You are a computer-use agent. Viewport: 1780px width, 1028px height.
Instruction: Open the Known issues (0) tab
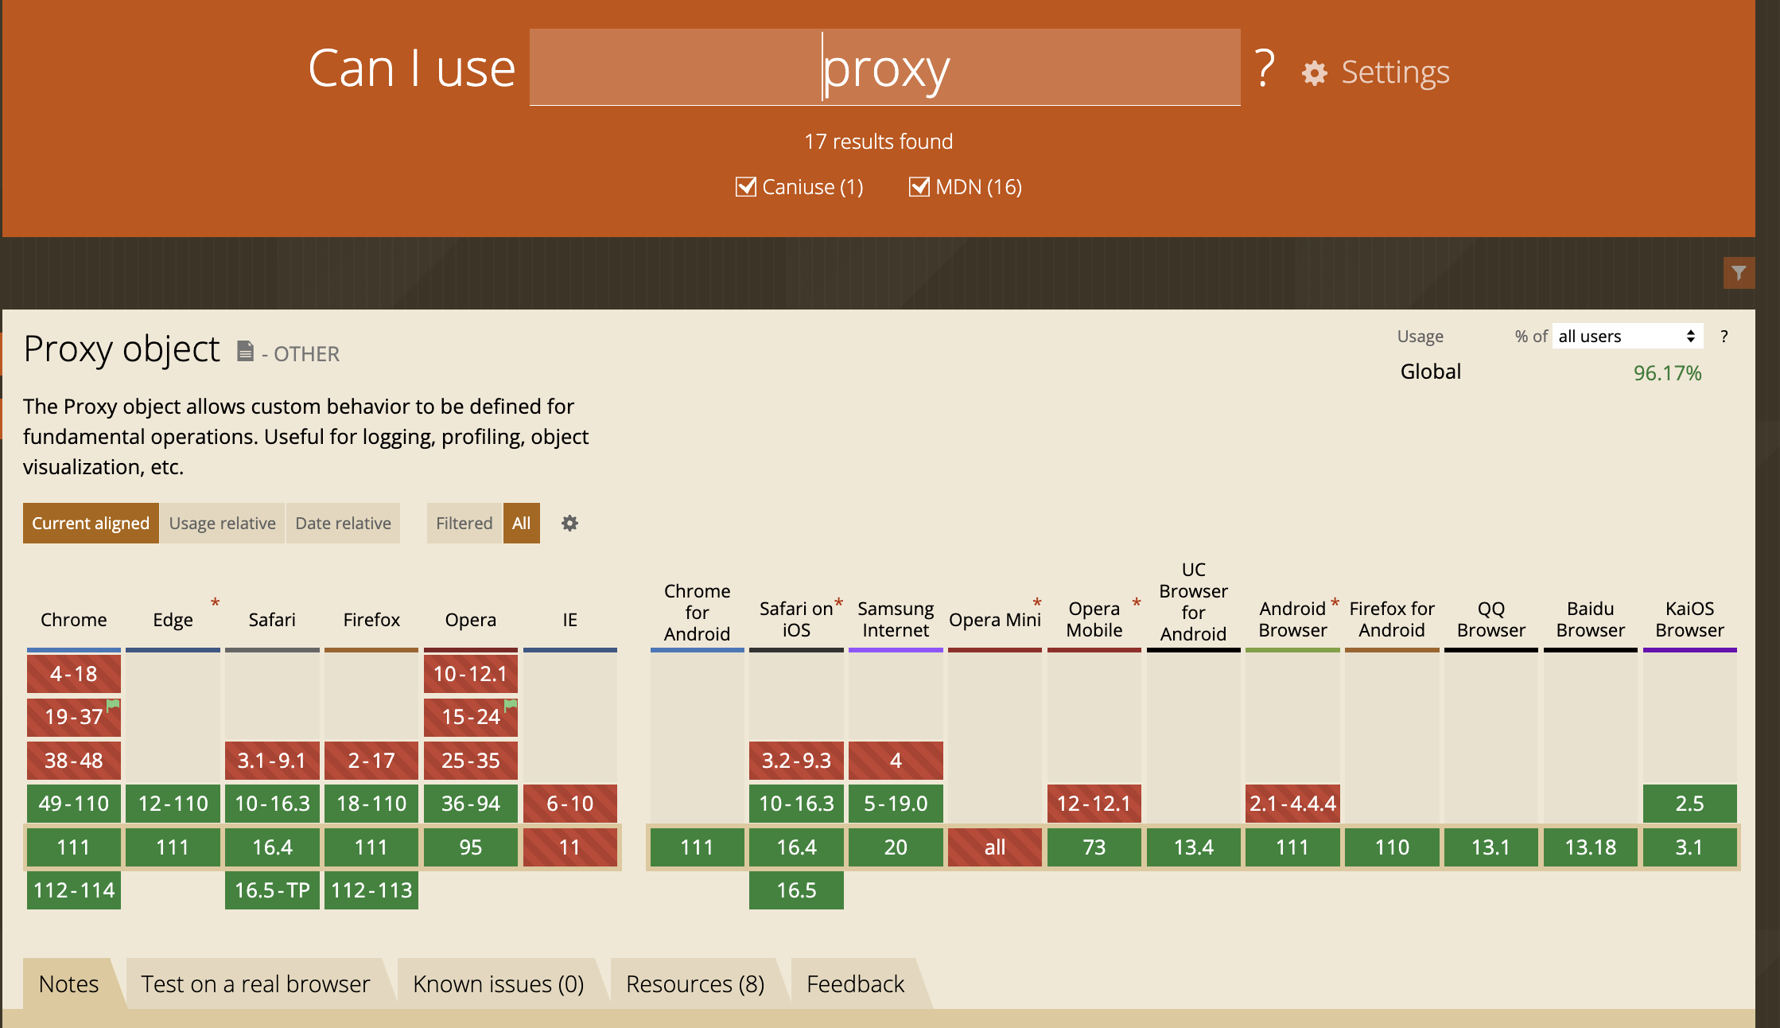click(x=499, y=984)
